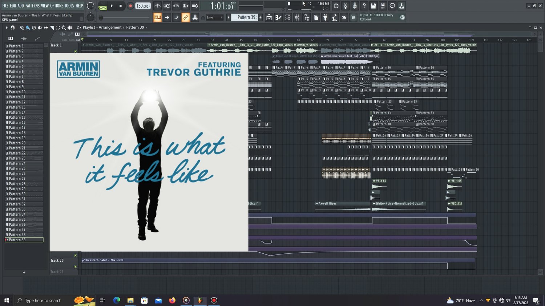Image resolution: width=545 pixels, height=306 pixels.
Task: Select the Delete tool in Playlist
Action: (34, 28)
